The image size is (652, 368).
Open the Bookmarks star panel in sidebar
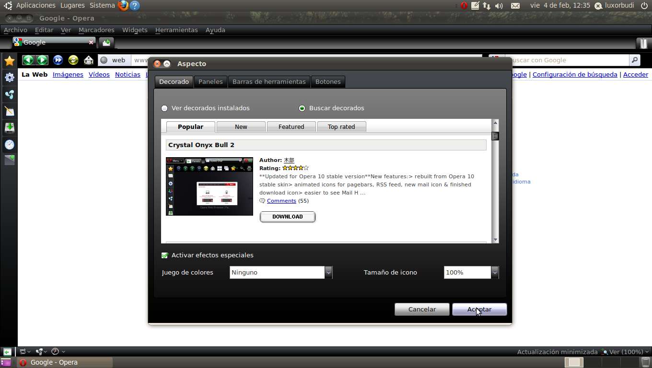coord(9,60)
